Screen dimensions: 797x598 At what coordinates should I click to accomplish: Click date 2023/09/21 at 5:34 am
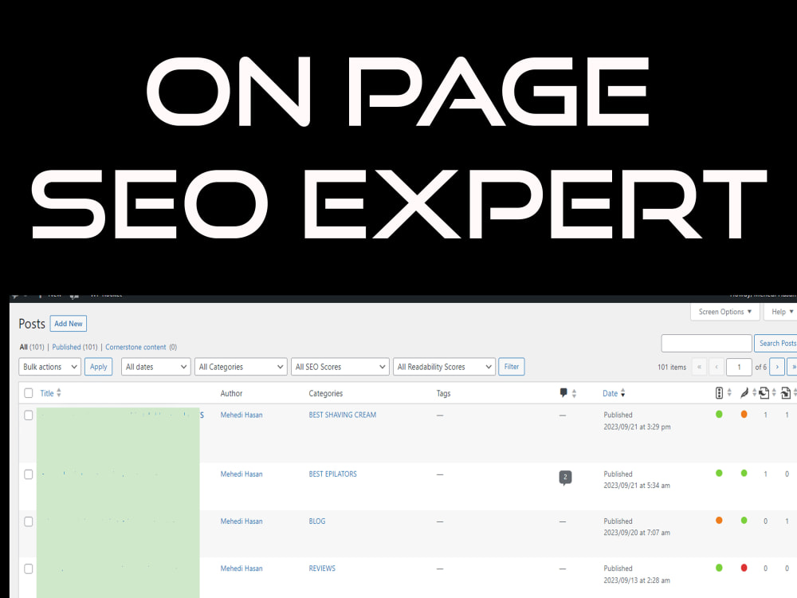pyautogui.click(x=637, y=486)
